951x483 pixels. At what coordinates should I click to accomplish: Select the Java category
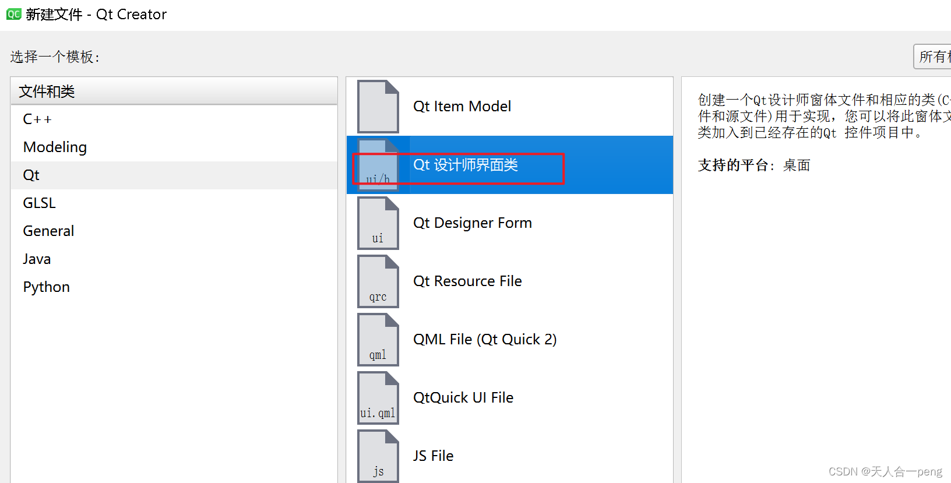(x=174, y=259)
